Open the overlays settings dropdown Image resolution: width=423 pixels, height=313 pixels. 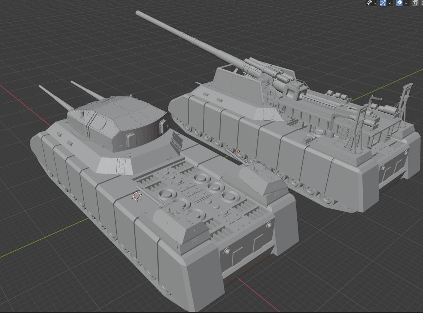pos(406,3)
